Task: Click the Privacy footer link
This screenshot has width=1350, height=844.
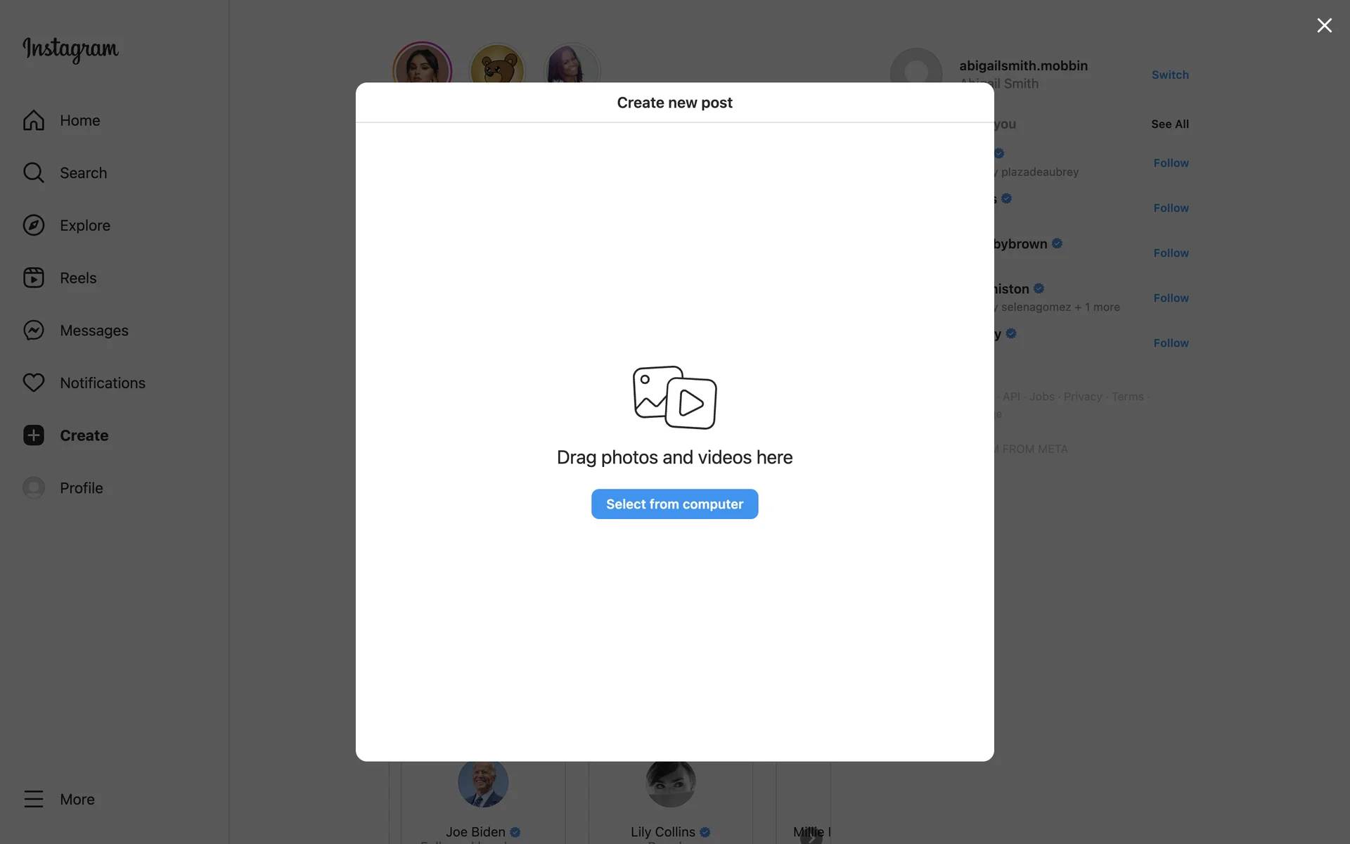Action: pyautogui.click(x=1082, y=397)
